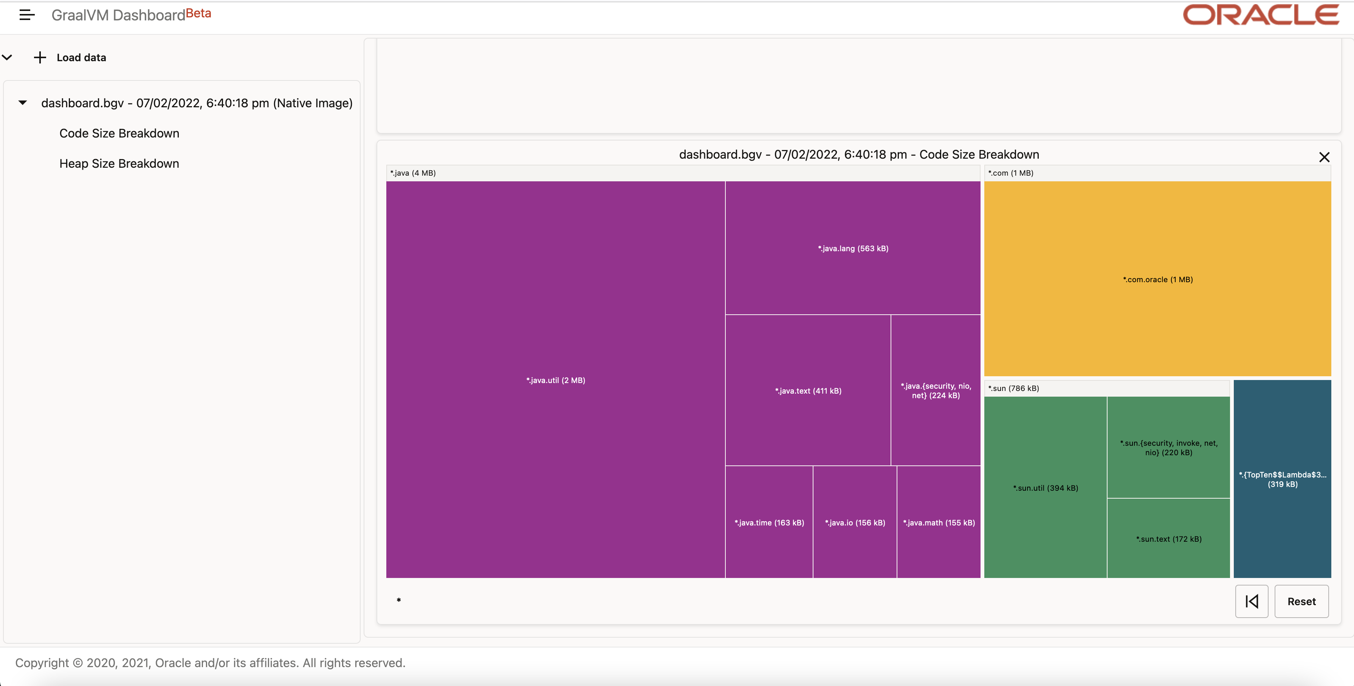Click the plus icon beside Load data
The width and height of the screenshot is (1354, 686).
click(40, 57)
